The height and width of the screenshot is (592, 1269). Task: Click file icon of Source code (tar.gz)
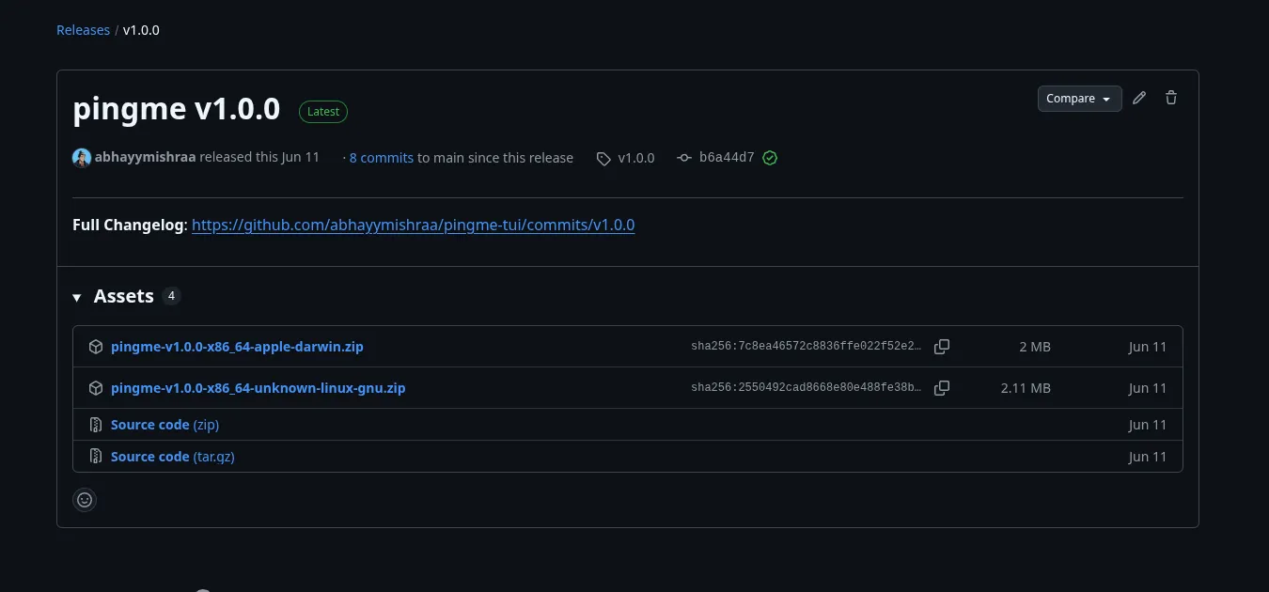click(95, 457)
